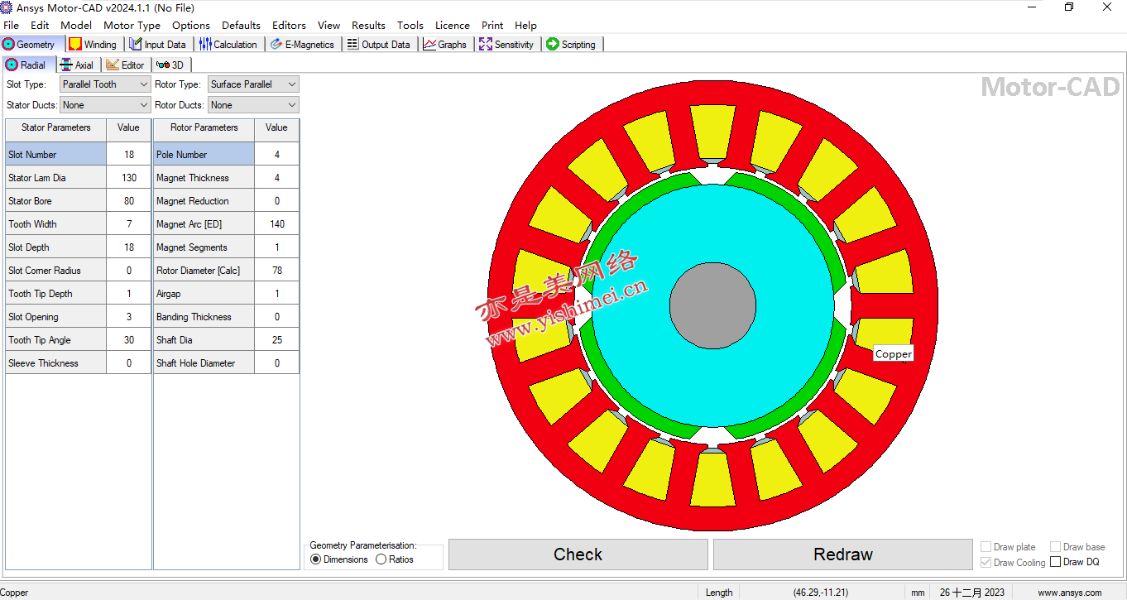Click the Editor sub-tab icon
Image resolution: width=1127 pixels, height=600 pixels.
click(x=113, y=65)
